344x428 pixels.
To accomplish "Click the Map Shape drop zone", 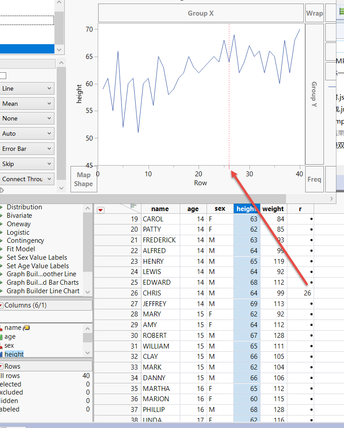I will (83, 179).
